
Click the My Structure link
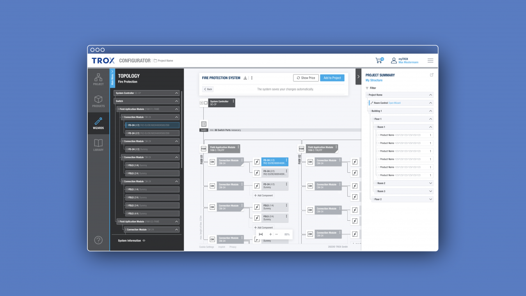point(374,80)
